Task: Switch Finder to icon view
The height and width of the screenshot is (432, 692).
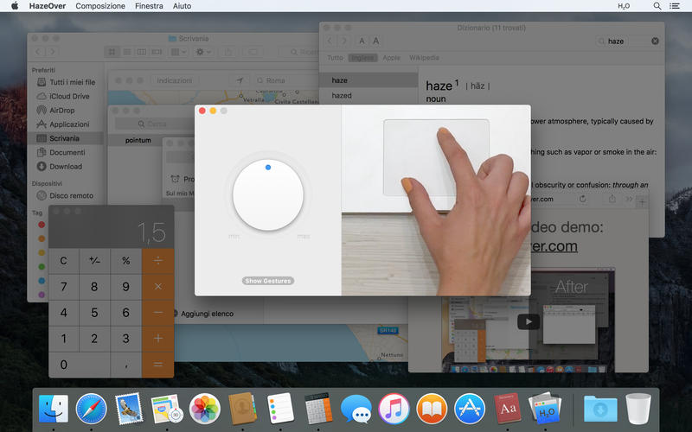Action: (x=112, y=52)
